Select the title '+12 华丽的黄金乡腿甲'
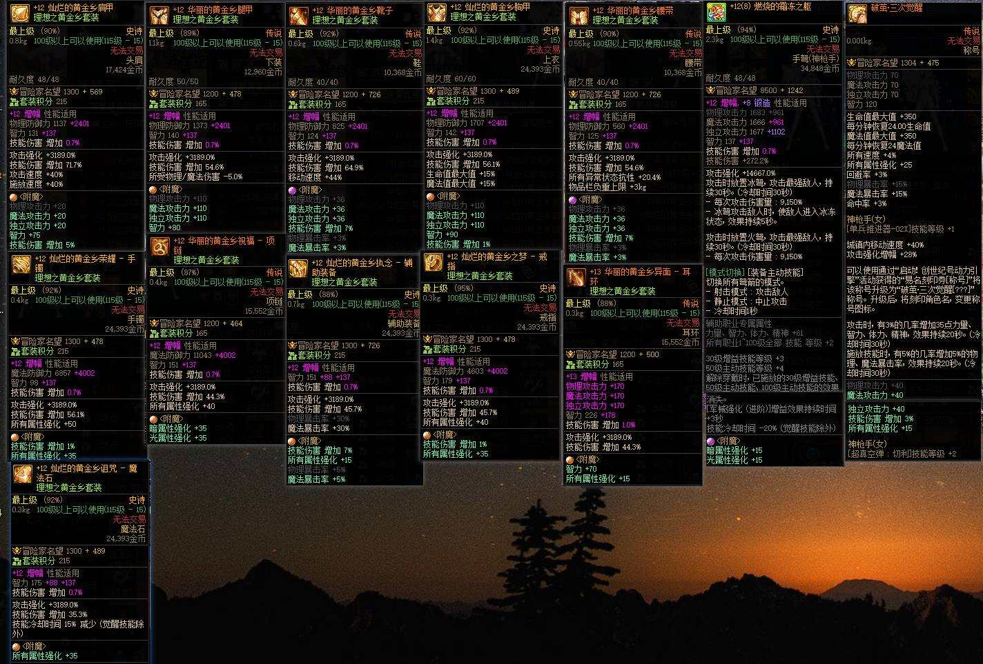 tap(213, 10)
